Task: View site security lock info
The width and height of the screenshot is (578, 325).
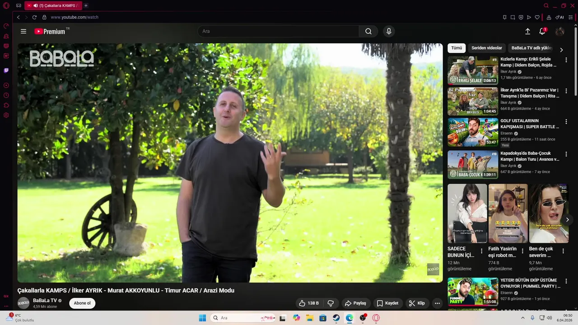Action: 44,17
